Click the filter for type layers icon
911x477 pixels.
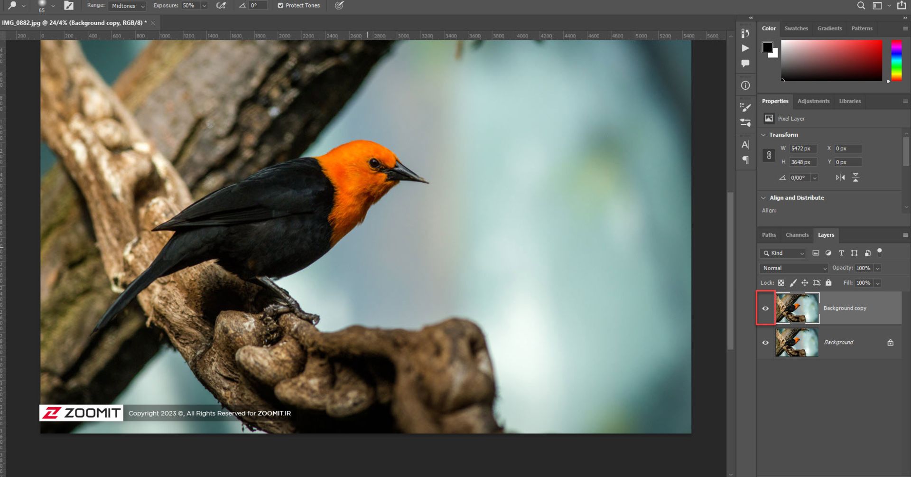coord(841,253)
